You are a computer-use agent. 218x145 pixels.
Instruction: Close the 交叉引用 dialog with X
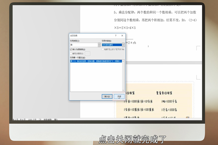click(x=122, y=36)
